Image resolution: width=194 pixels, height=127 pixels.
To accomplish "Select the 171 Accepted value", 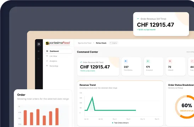I will (x=148, y=67).
